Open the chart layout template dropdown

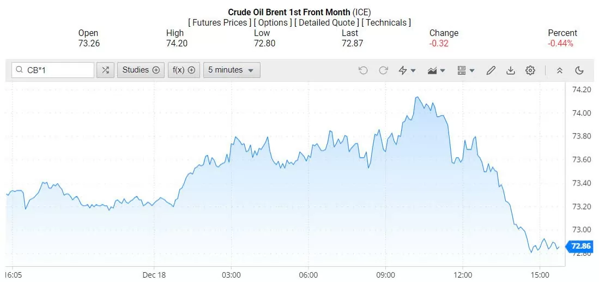point(466,70)
